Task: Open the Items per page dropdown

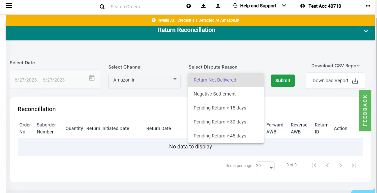Action: (x=265, y=165)
